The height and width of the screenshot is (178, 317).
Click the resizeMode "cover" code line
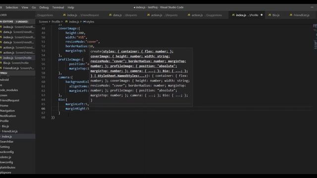point(83,42)
